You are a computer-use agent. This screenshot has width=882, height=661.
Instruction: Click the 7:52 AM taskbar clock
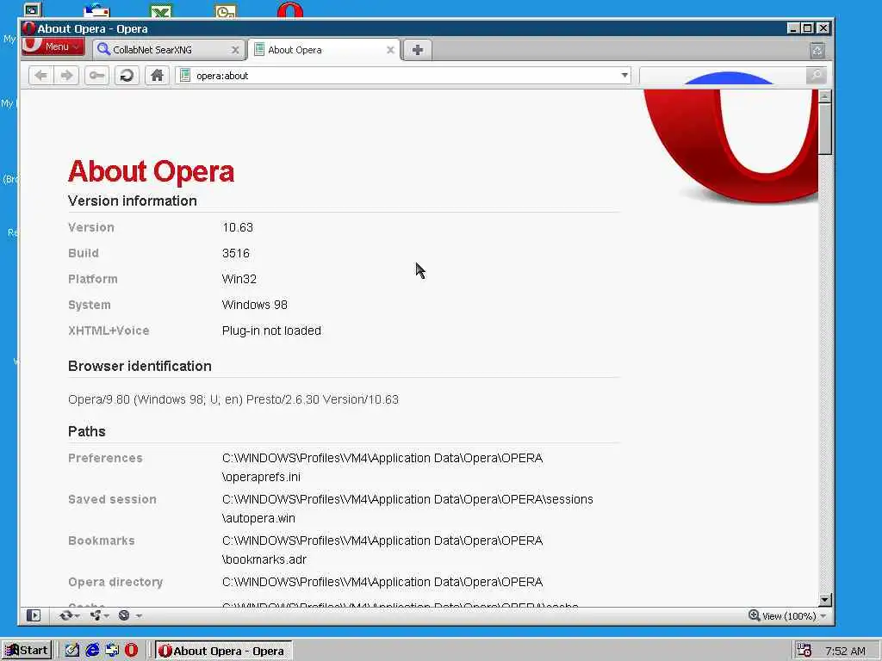pyautogui.click(x=845, y=651)
